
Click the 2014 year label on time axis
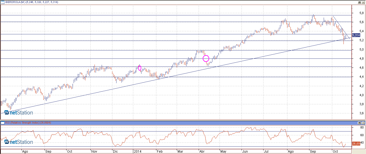click(x=137, y=151)
